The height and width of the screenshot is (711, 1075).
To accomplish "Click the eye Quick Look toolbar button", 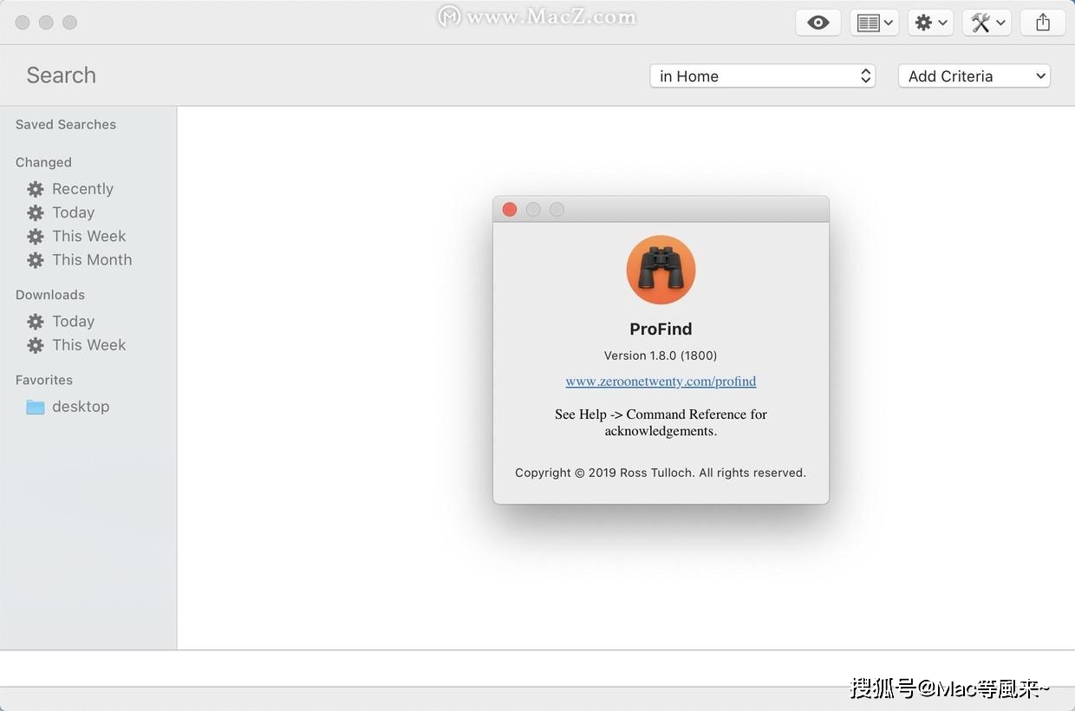I will (x=818, y=23).
